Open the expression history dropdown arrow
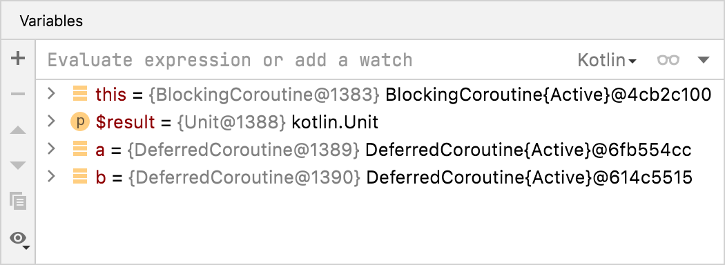This screenshot has height=265, width=725. click(x=704, y=59)
